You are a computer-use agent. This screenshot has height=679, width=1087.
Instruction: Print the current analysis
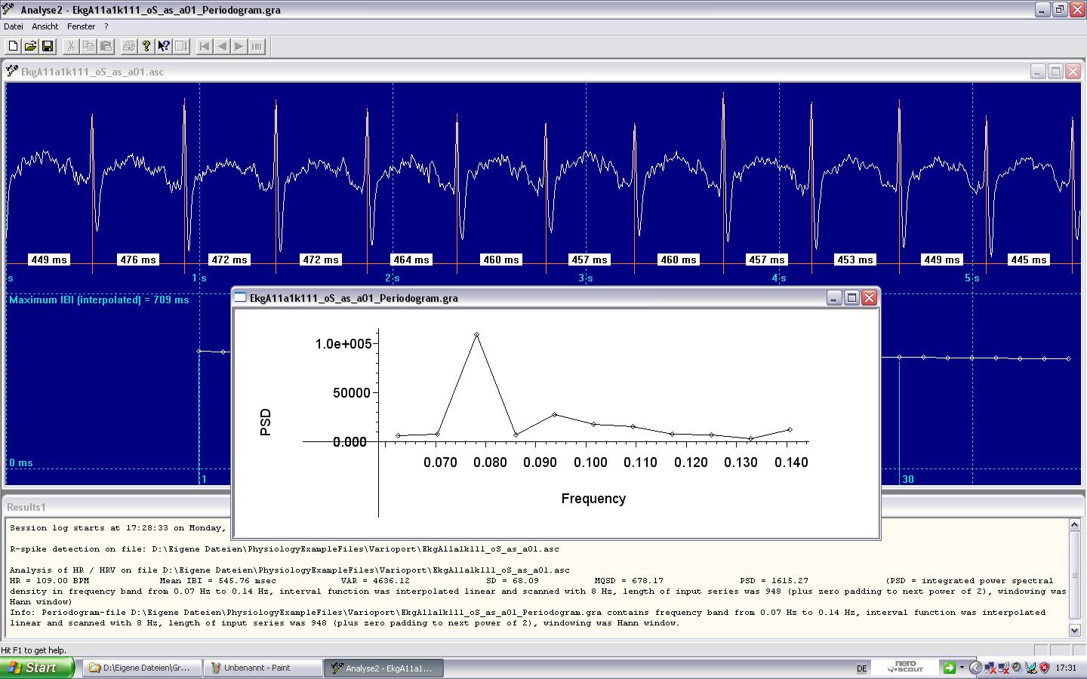128,46
